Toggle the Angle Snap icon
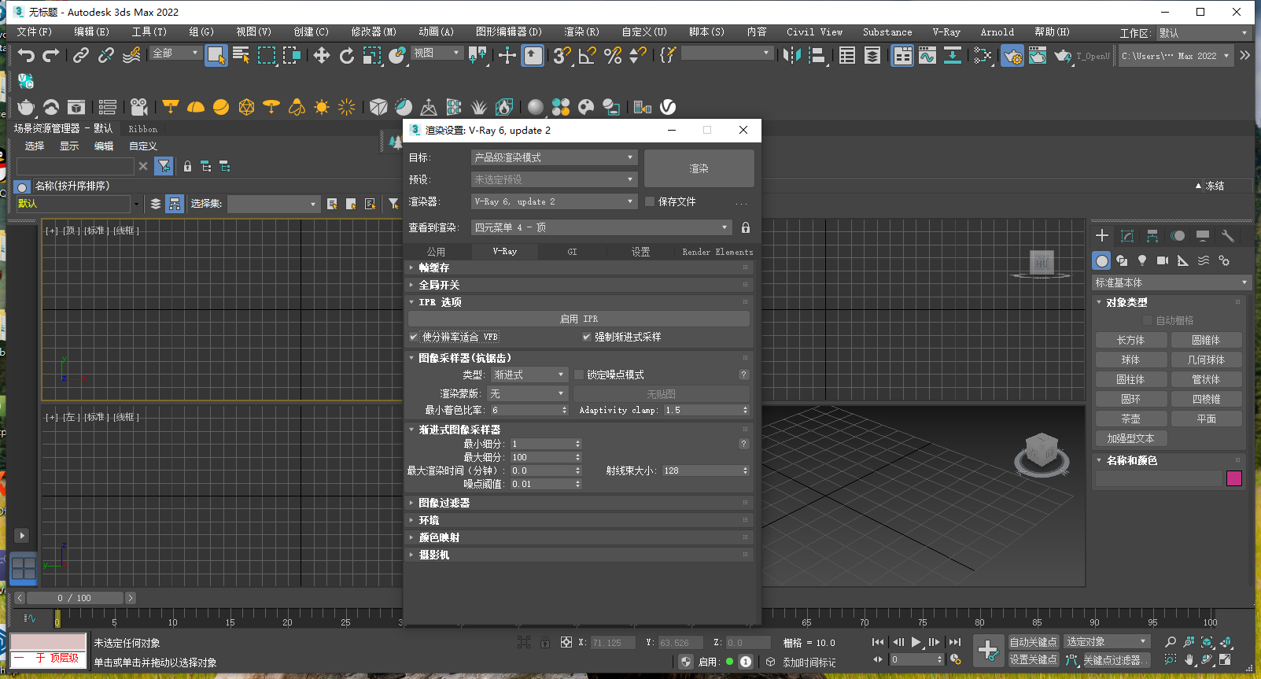The width and height of the screenshot is (1261, 679). coord(587,55)
